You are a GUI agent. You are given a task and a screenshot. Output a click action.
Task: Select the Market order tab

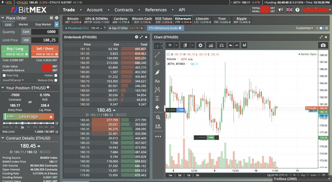pyautogui.click(x=23, y=24)
